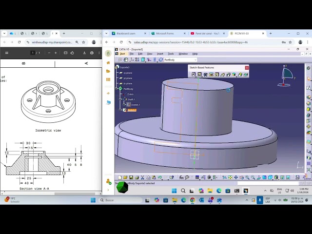Image resolution: width=312 pixels, height=234 pixels.
Task: Select xy plane in the spec tree
Action: pos(128,73)
